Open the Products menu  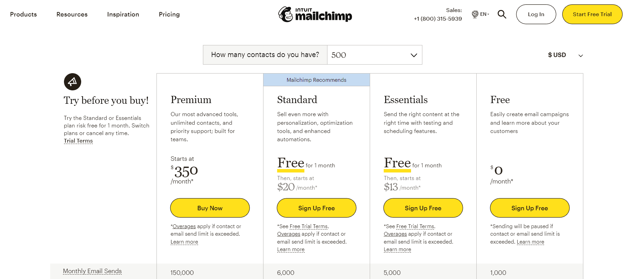[23, 14]
